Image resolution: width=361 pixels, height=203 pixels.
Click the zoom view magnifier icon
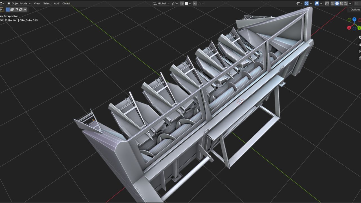[x=360, y=37]
